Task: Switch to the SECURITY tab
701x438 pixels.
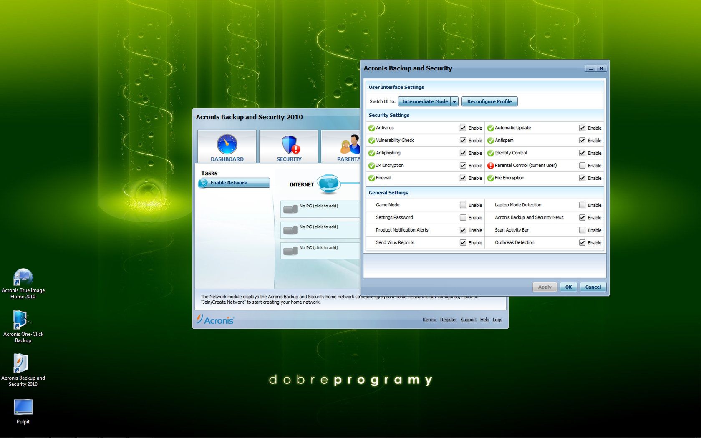Action: pos(289,146)
